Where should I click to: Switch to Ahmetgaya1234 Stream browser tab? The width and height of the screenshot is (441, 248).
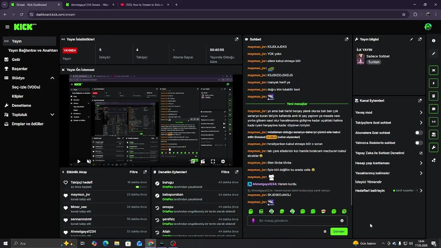tap(90, 5)
